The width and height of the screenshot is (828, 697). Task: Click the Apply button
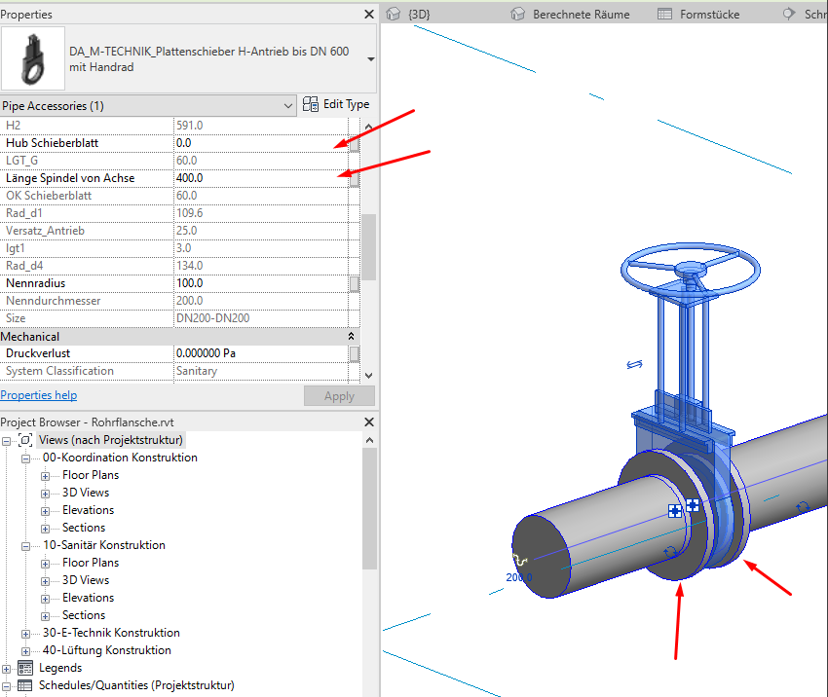[338, 395]
